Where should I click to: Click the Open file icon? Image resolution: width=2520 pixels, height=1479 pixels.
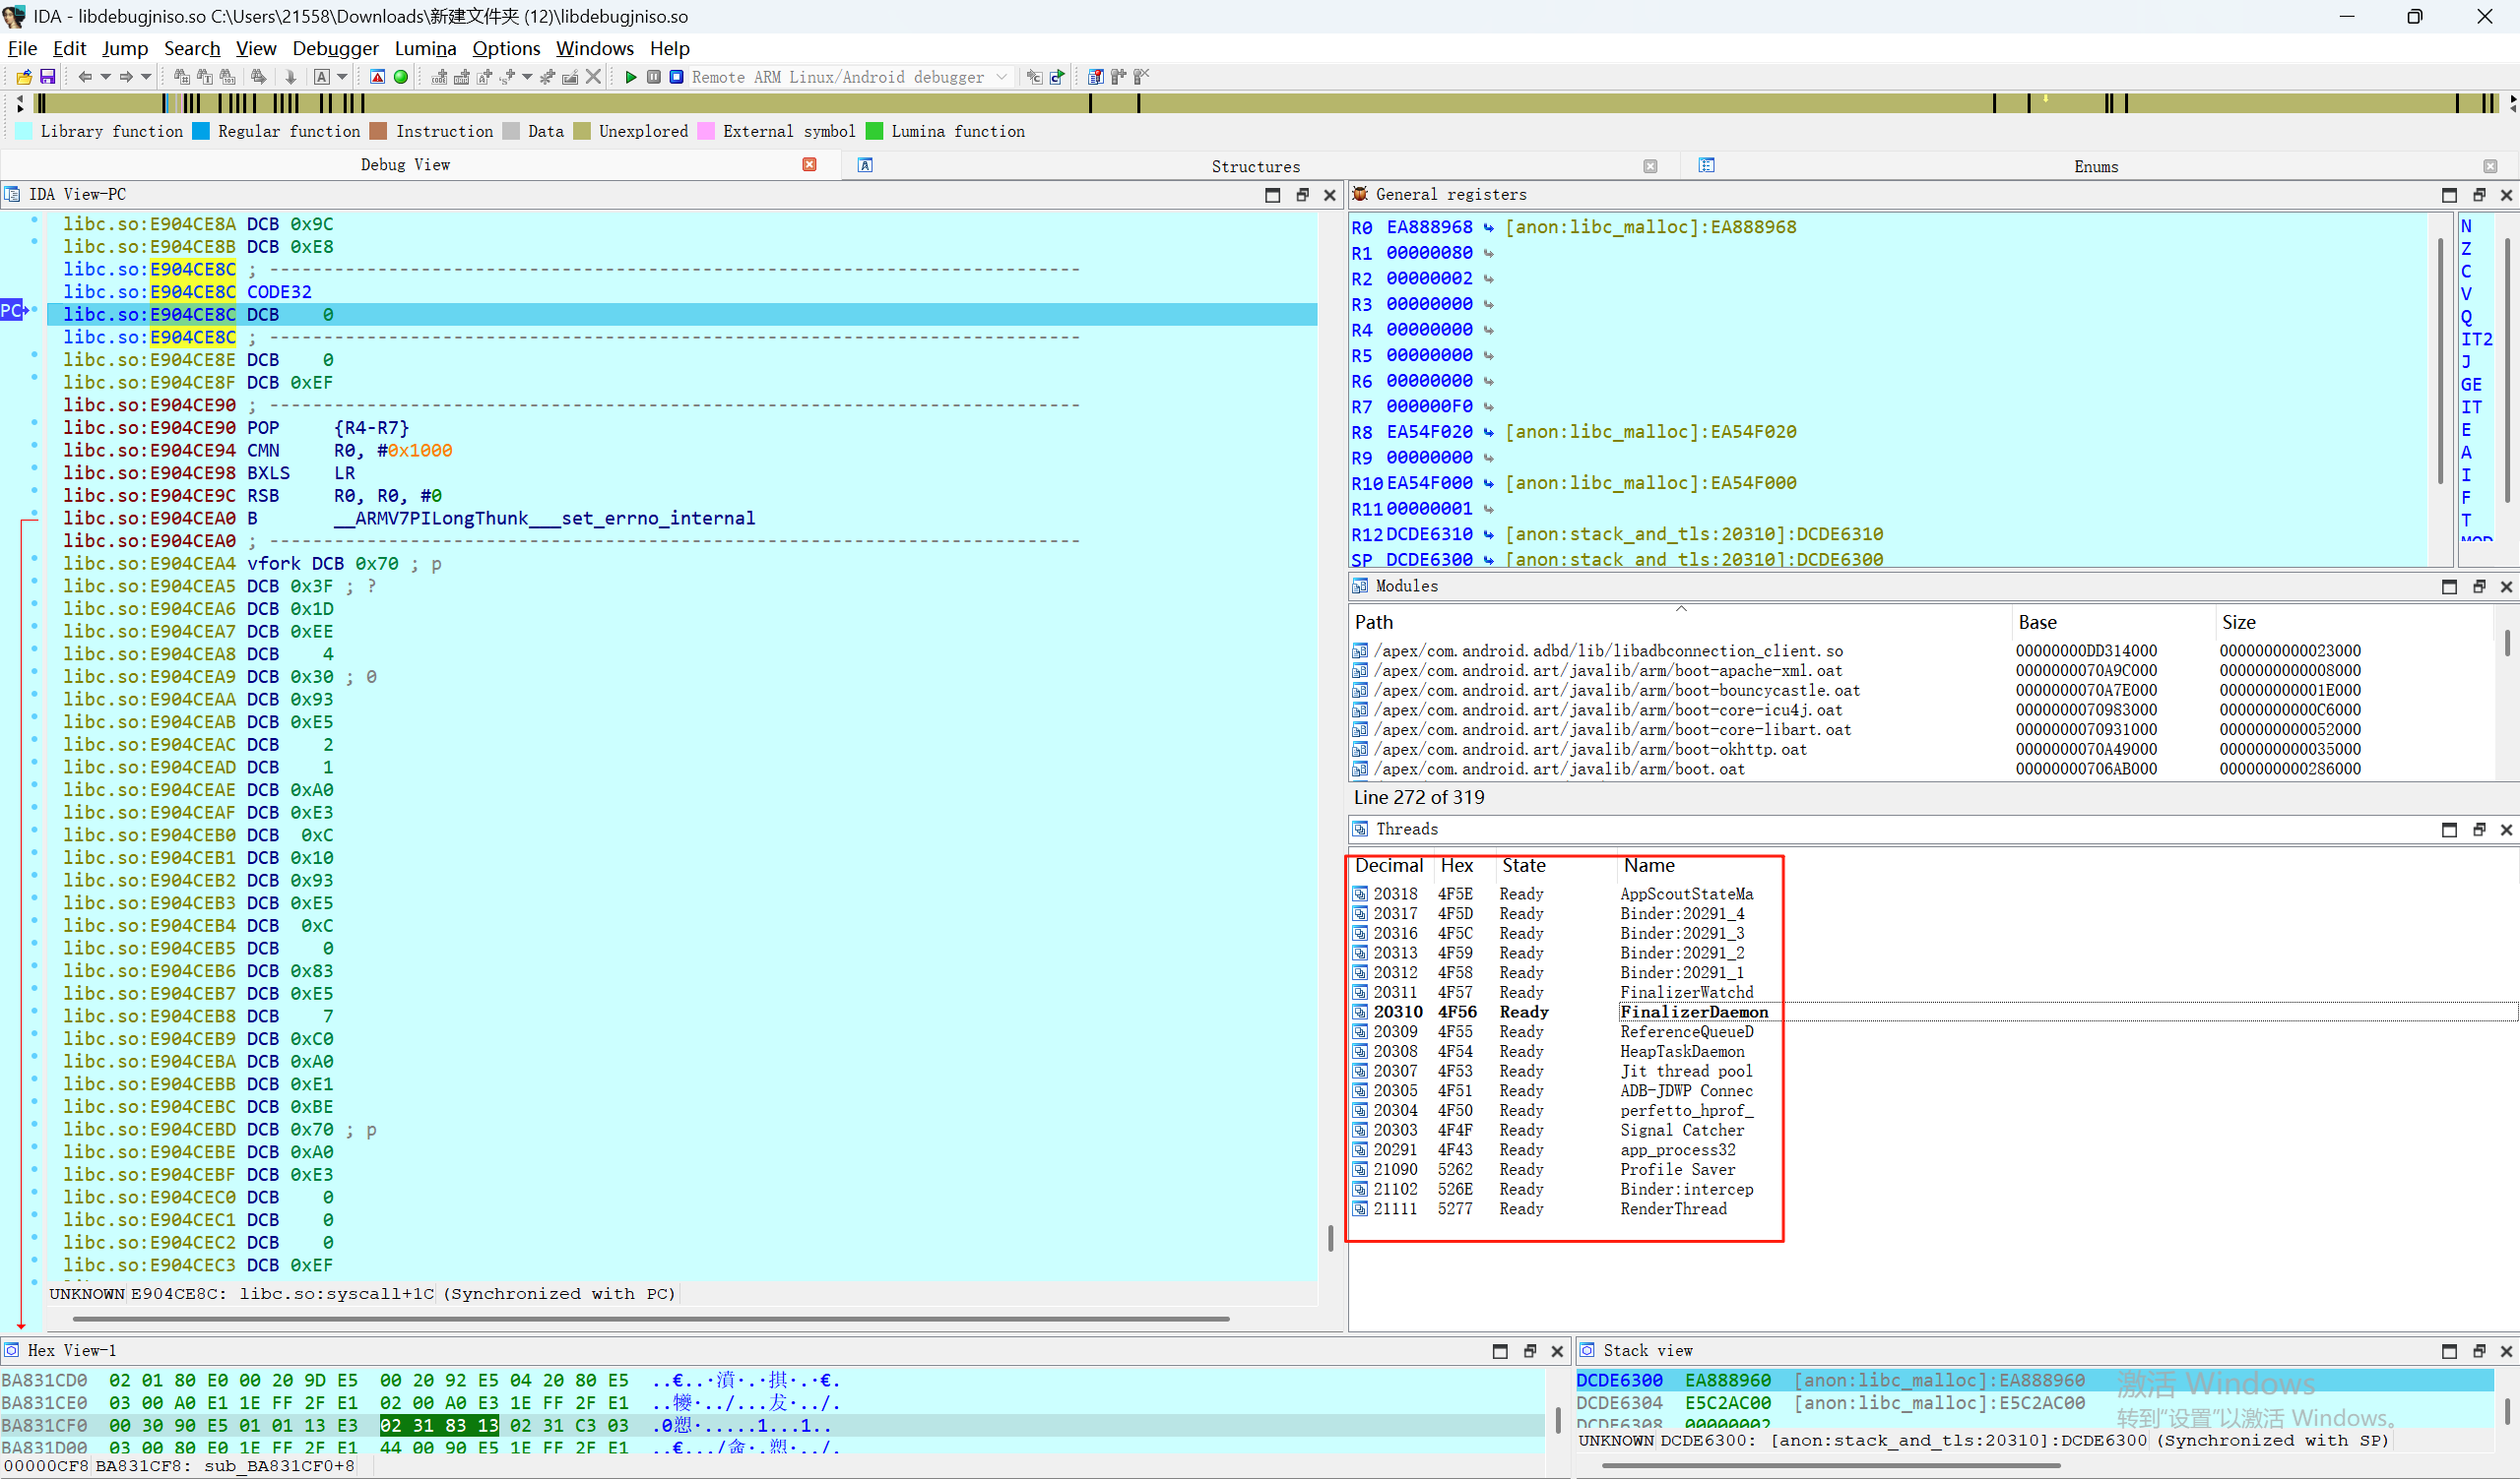[x=24, y=77]
